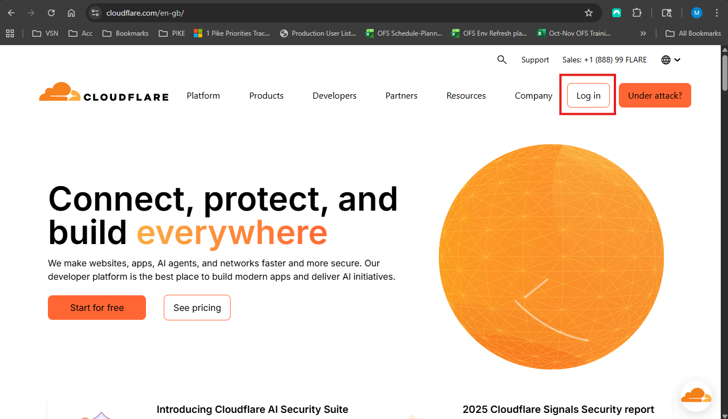Image resolution: width=728 pixels, height=419 pixels.
Task: Open the Acc bookmarks folder
Action: point(81,33)
